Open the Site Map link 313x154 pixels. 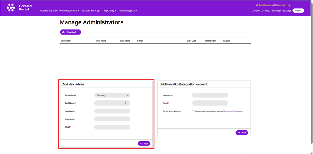tap(276, 10)
